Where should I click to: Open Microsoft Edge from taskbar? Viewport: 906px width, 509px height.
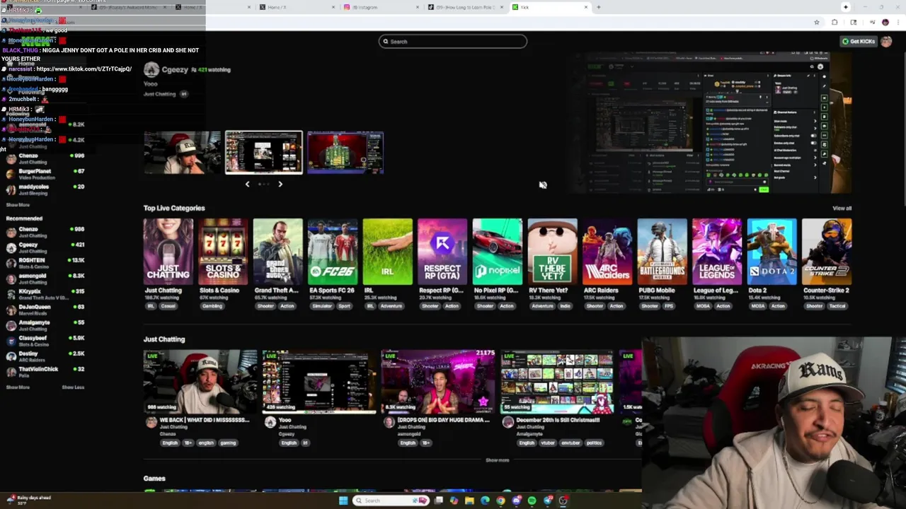pos(485,501)
